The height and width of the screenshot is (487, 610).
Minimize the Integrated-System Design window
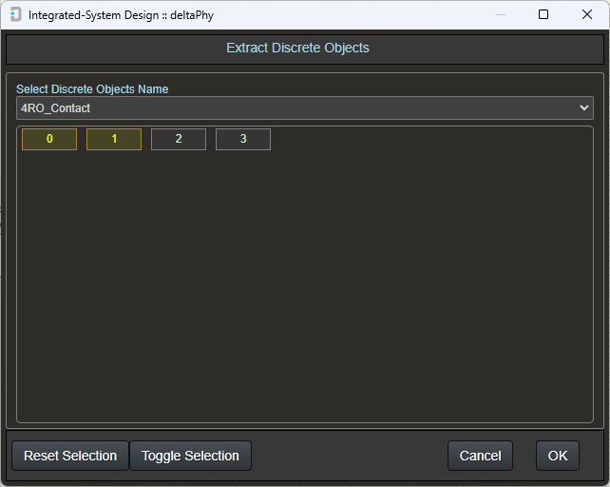click(x=499, y=15)
